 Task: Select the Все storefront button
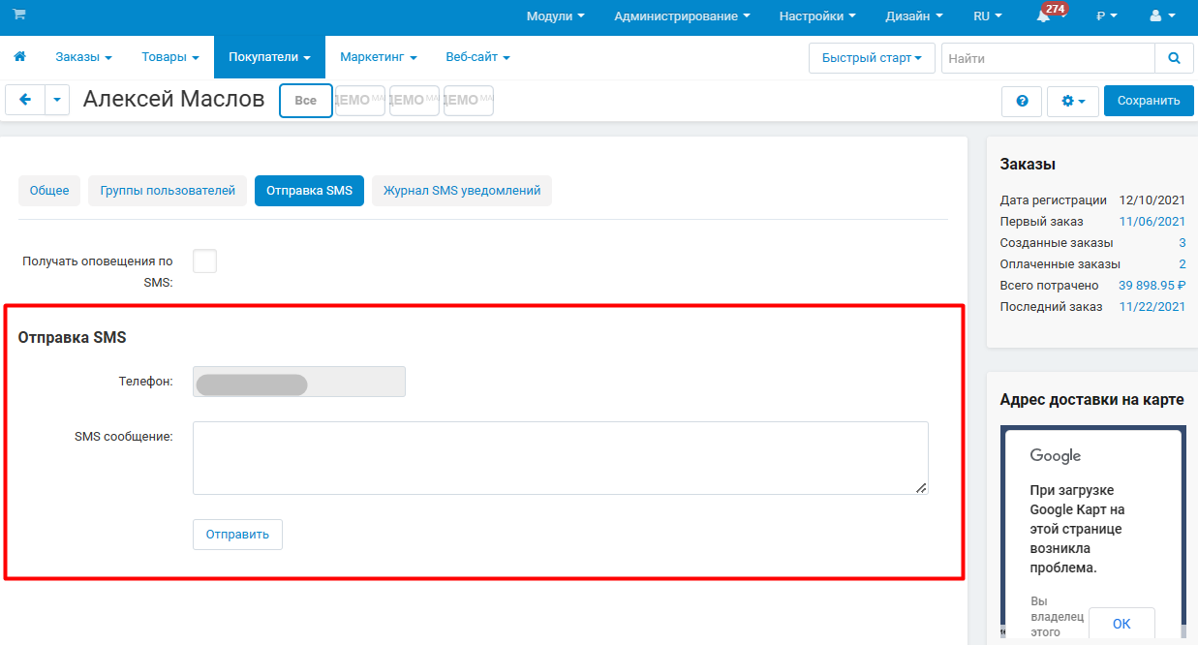306,101
